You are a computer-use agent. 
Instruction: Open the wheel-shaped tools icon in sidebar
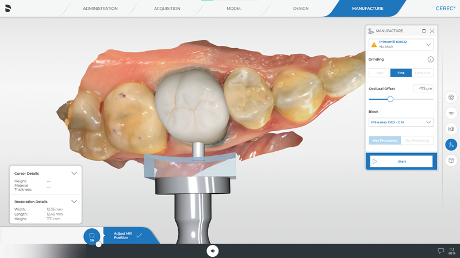point(451,97)
